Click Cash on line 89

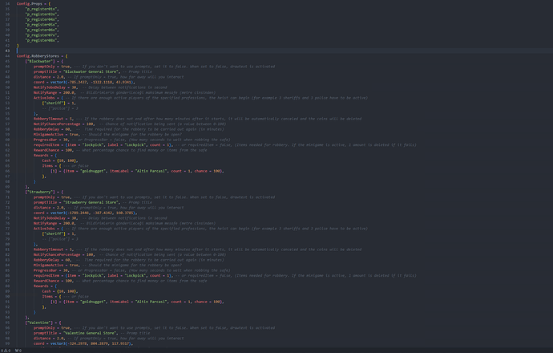pos(46,291)
